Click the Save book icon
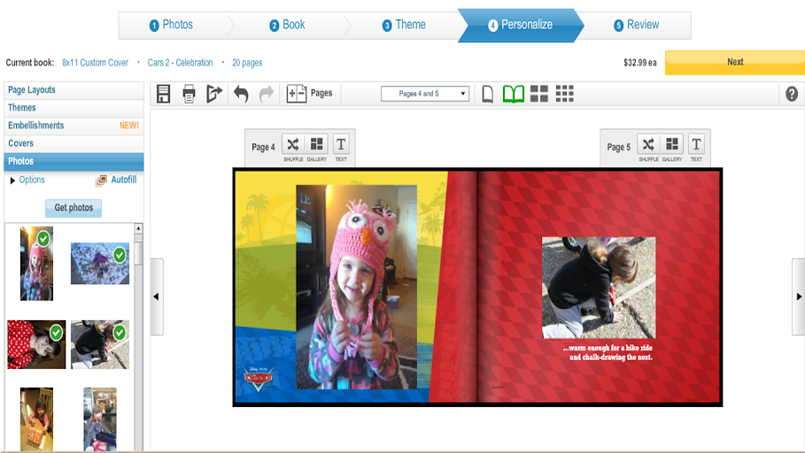Image resolution: width=805 pixels, height=453 pixels. [163, 94]
